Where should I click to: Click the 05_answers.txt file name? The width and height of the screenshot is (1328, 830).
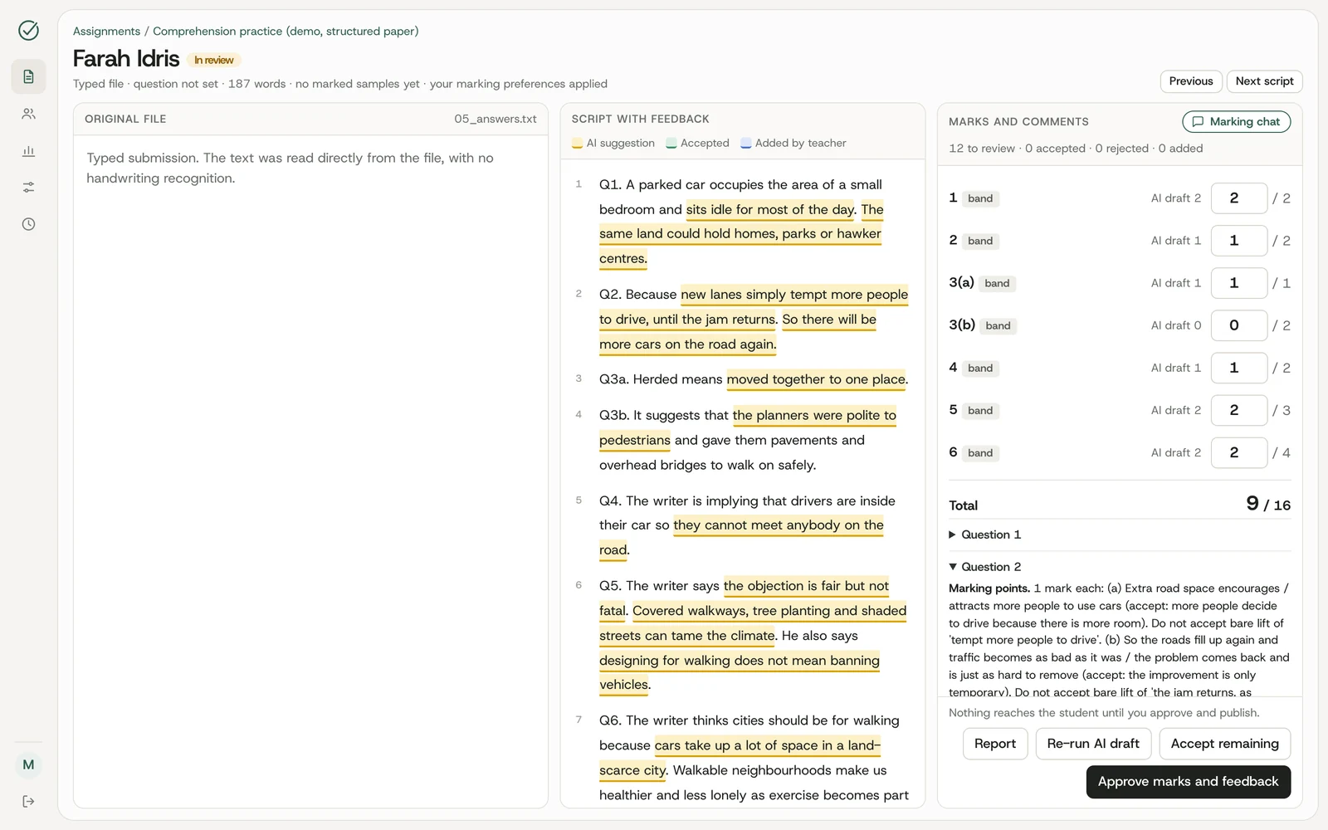(x=495, y=119)
